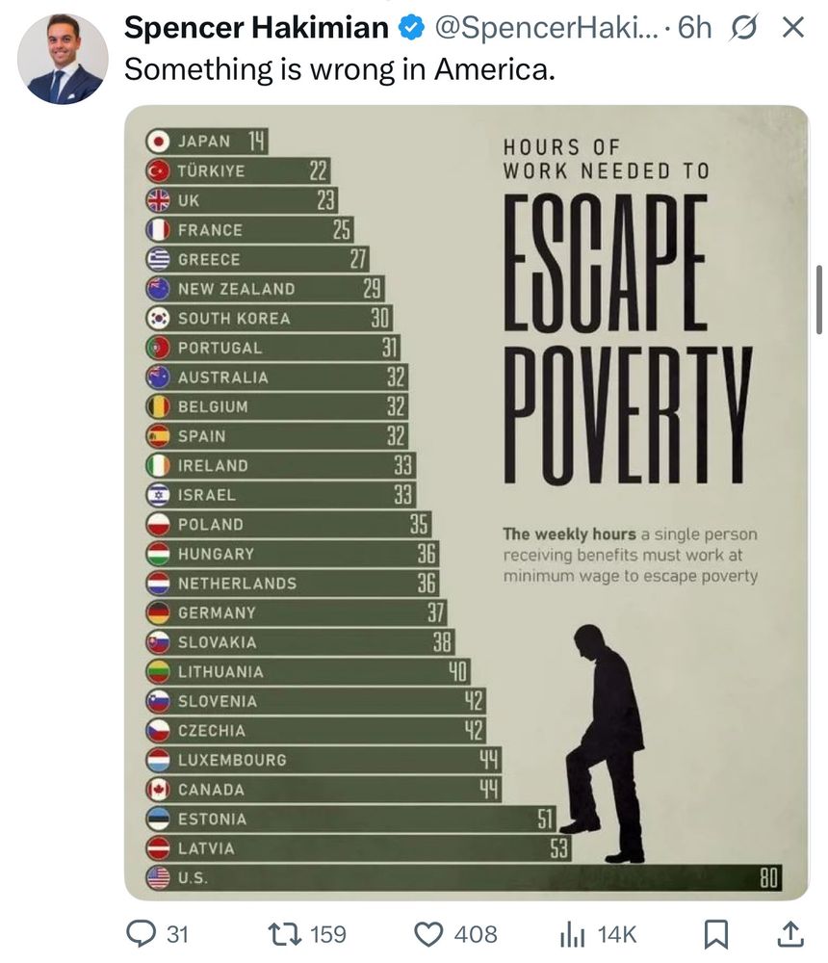Click the share upload icon

(788, 933)
